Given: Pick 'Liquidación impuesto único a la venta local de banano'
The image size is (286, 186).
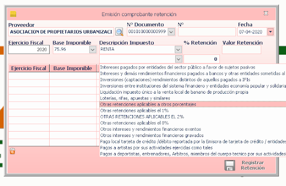Looking at the screenshot, I should 193,92.
